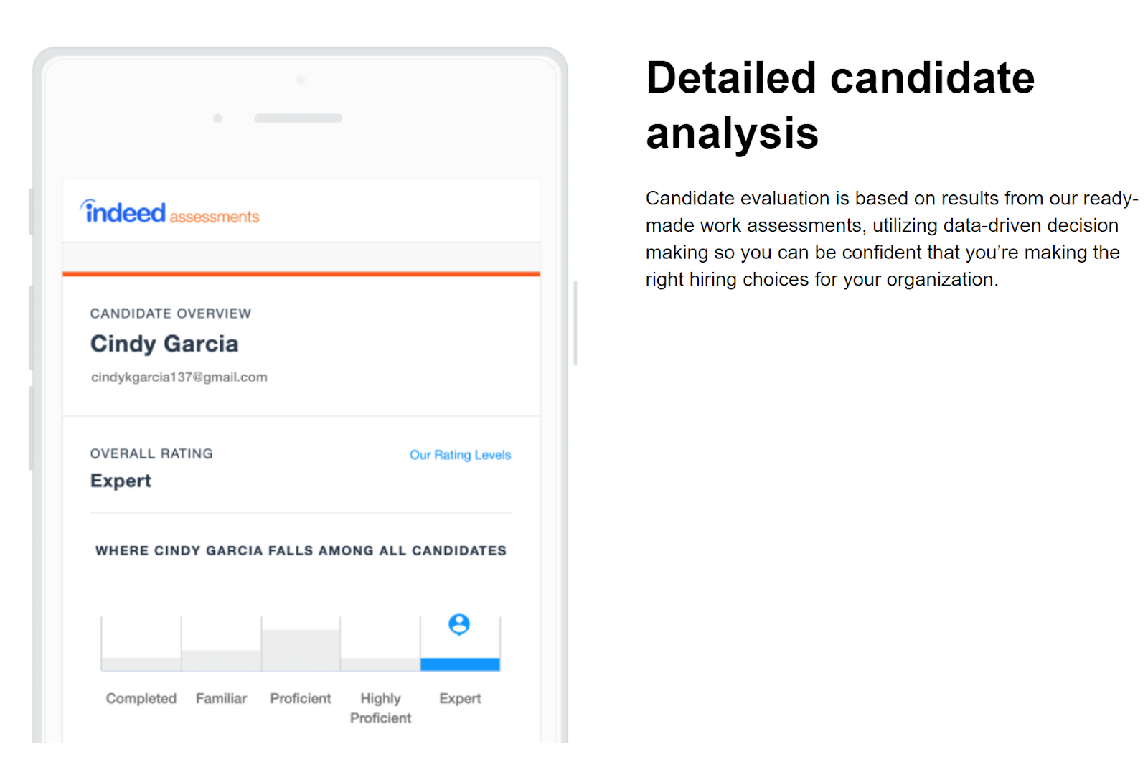This screenshot has width=1148, height=762.
Task: Select the Familiar label under the chart
Action: [x=221, y=698]
